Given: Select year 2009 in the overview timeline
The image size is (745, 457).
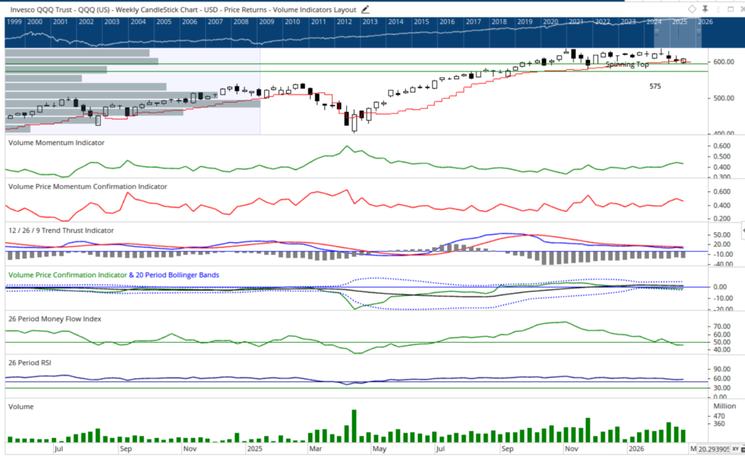Looking at the screenshot, I should (x=266, y=23).
